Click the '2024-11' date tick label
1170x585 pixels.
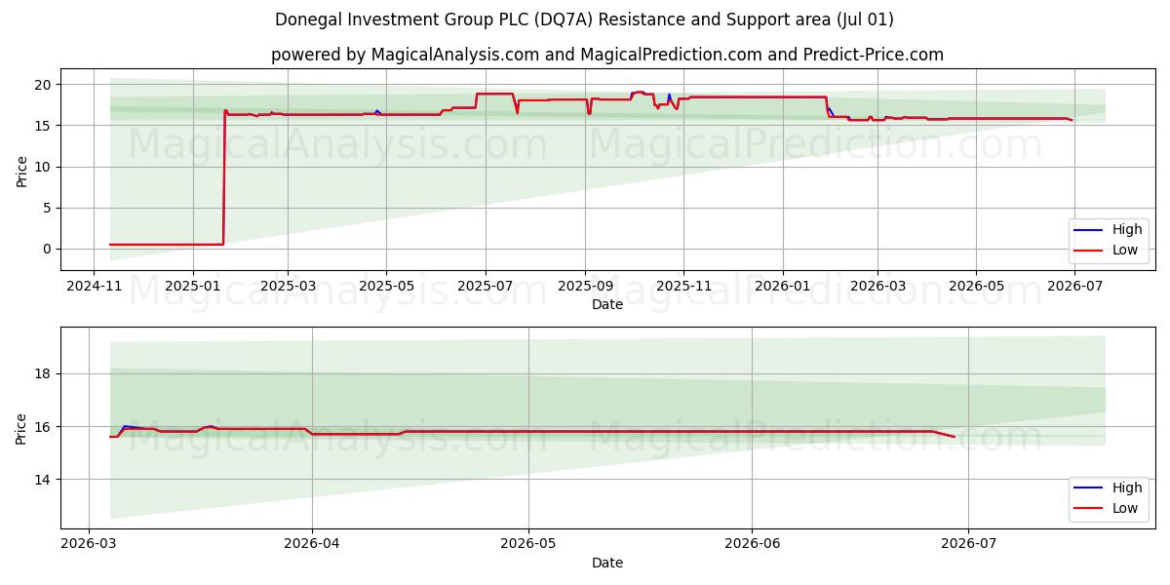94,286
